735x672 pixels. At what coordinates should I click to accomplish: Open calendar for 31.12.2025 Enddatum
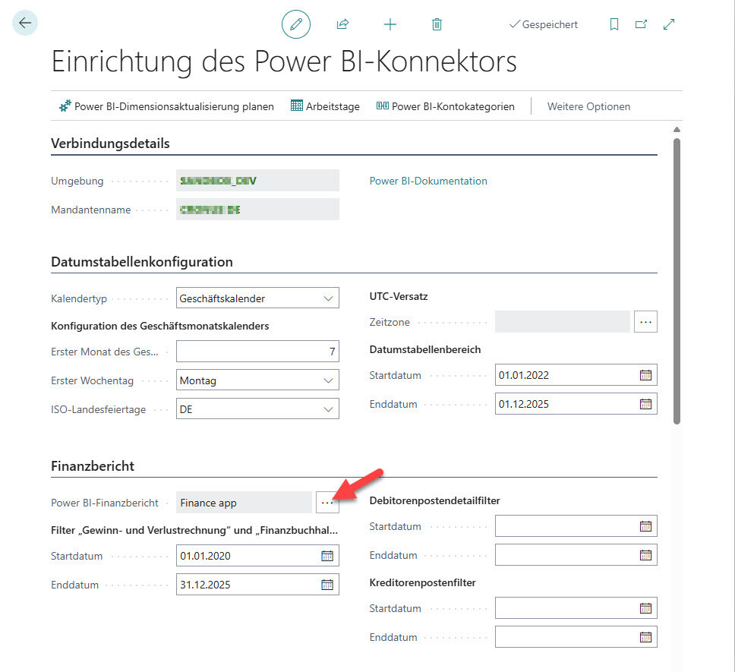click(327, 585)
